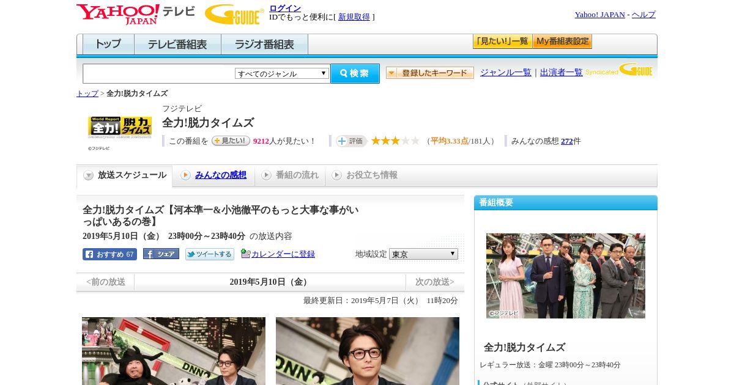Image resolution: width=734 pixels, height=385 pixels.
Task: Click the first rating star
Action: point(376,141)
